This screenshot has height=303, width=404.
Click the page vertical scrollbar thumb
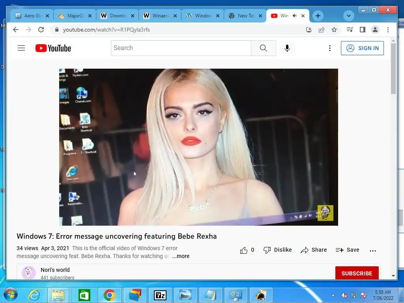[x=393, y=69]
